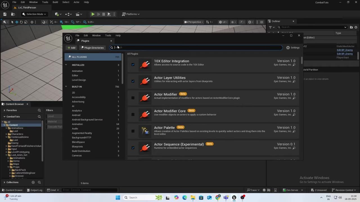Check the Actor Palette plugin checkbox

tap(133, 131)
